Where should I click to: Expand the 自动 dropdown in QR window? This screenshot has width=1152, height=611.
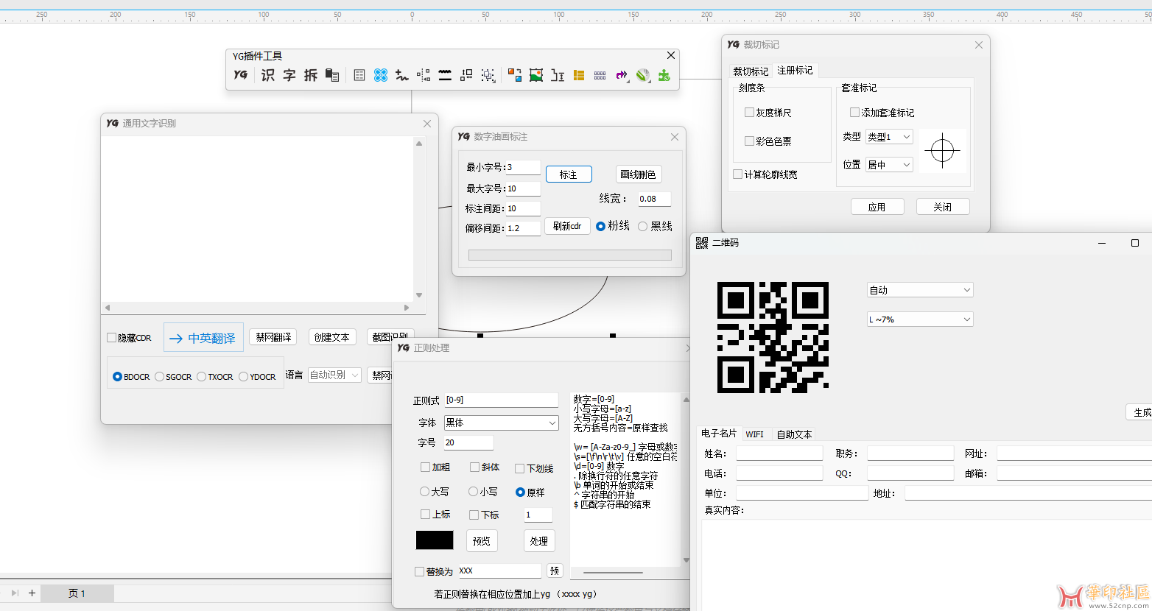click(x=920, y=290)
